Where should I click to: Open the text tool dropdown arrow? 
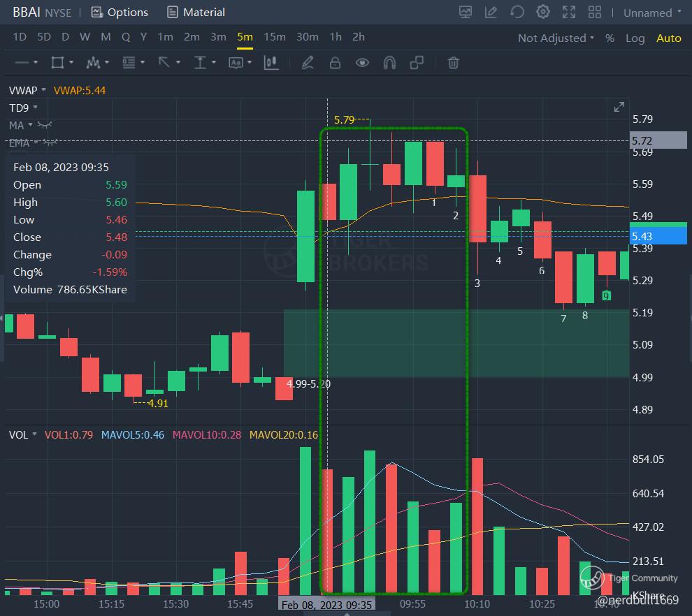250,63
